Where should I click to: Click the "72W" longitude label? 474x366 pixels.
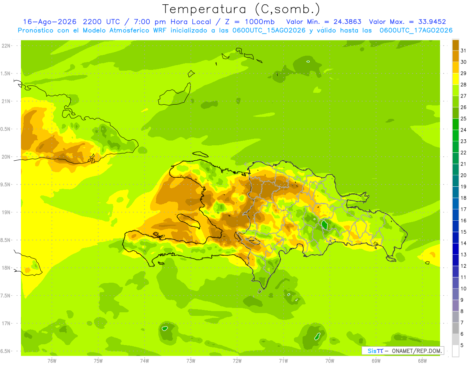237,360
